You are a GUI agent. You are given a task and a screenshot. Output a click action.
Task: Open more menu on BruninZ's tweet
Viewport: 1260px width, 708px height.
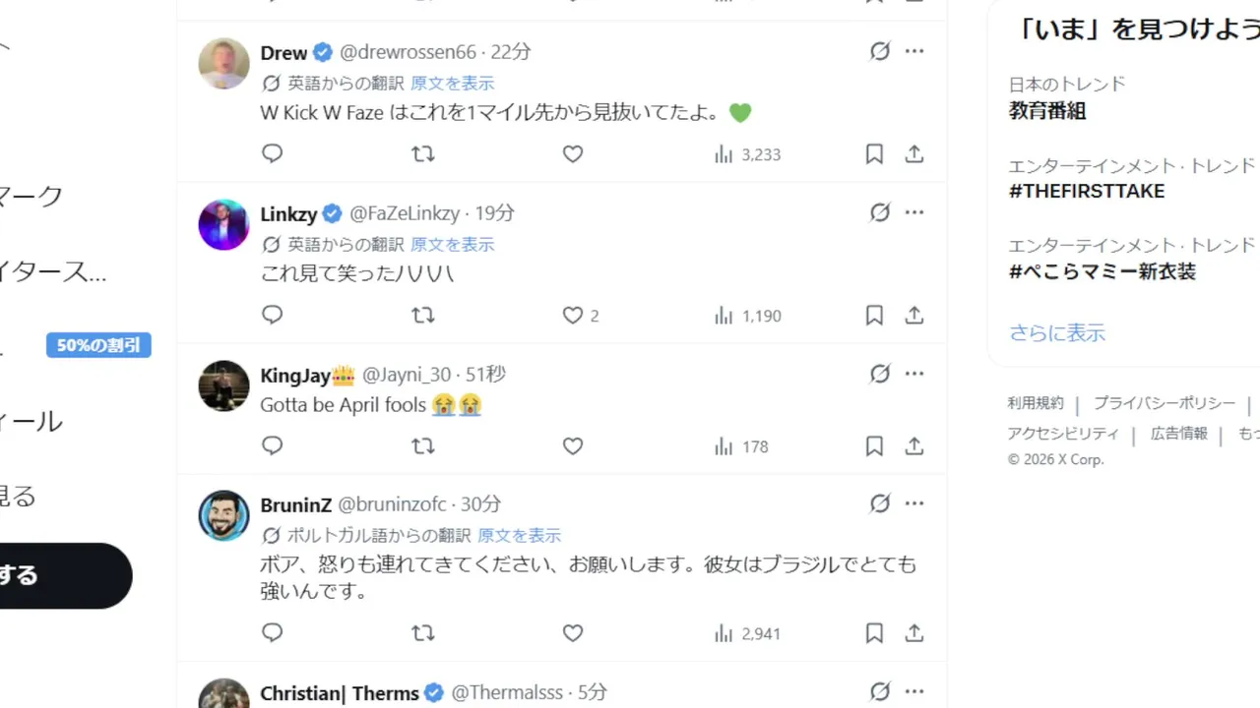[914, 503]
